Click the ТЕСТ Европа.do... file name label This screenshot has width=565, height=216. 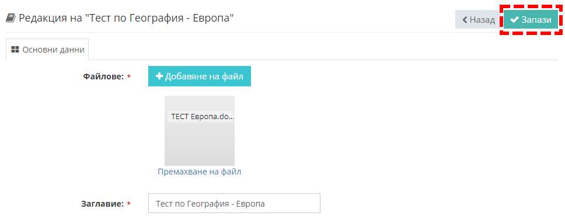(201, 117)
